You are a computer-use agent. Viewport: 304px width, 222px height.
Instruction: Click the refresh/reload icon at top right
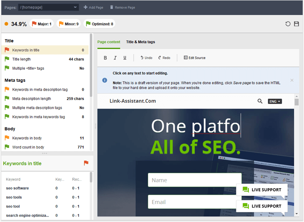coord(288,24)
